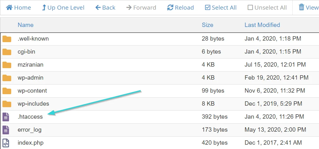Select the wp-admin folder row
This screenshot has height=149, width=319.
click(x=159, y=78)
